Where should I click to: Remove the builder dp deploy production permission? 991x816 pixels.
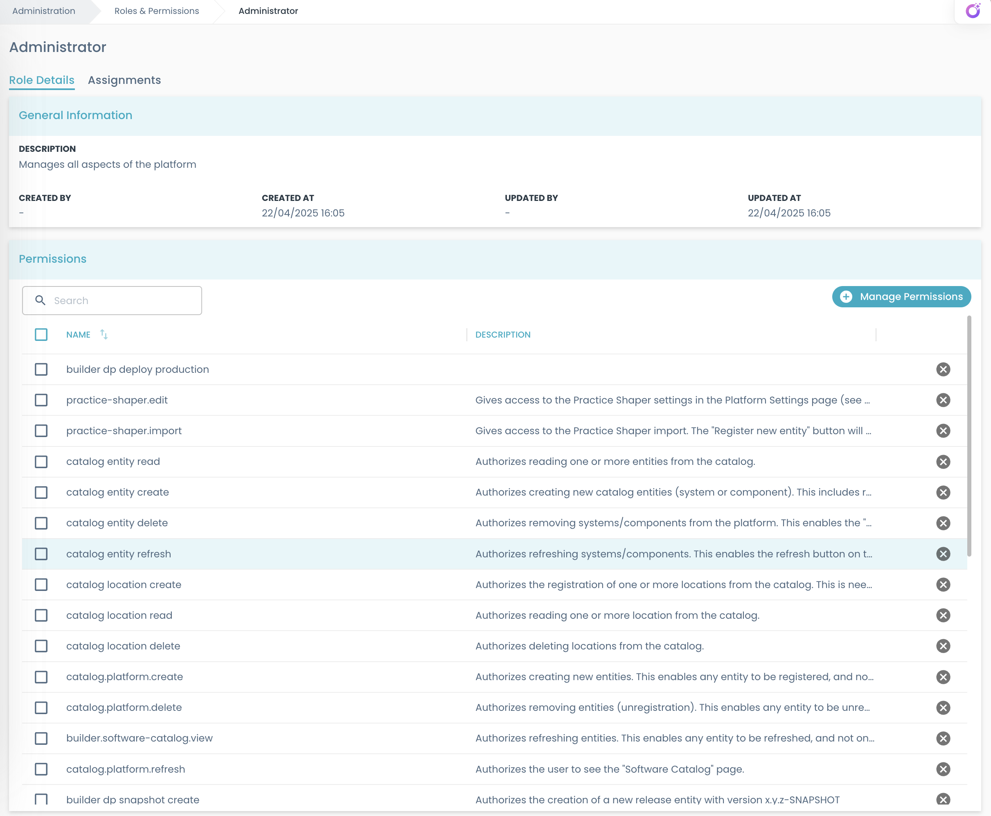tap(943, 370)
